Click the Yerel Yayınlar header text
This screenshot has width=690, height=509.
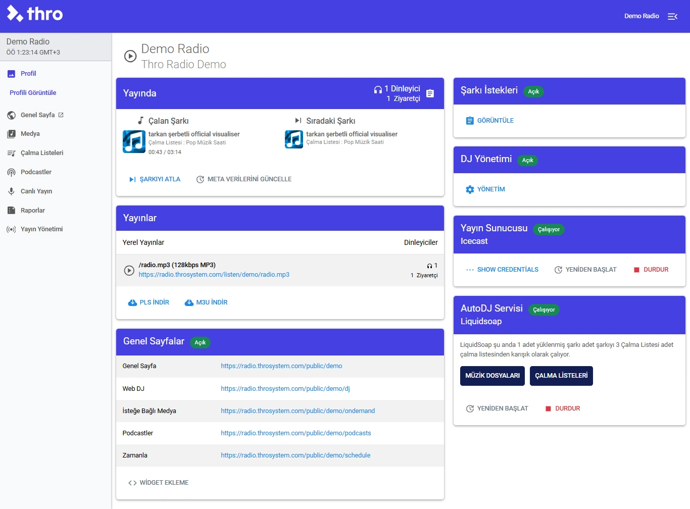(143, 242)
